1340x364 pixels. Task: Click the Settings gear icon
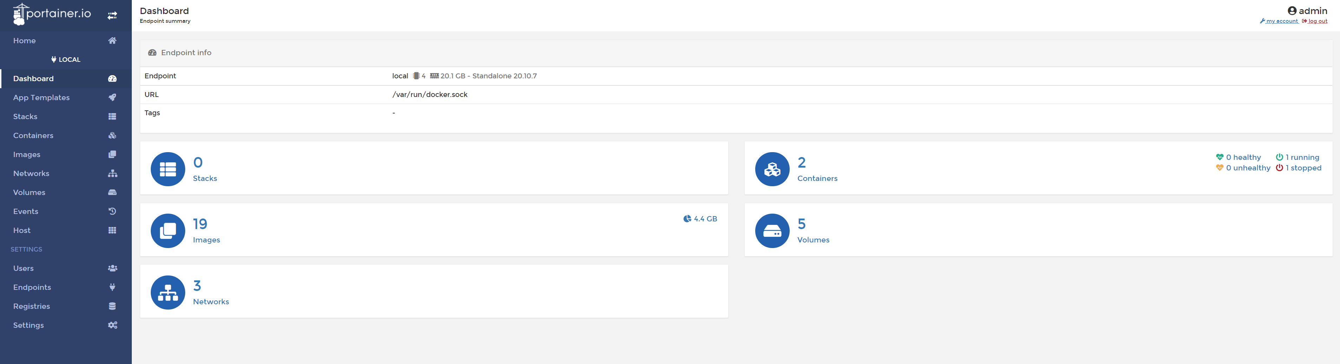112,325
